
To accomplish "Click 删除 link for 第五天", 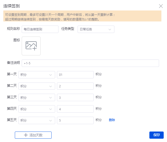I will tap(112, 120).
